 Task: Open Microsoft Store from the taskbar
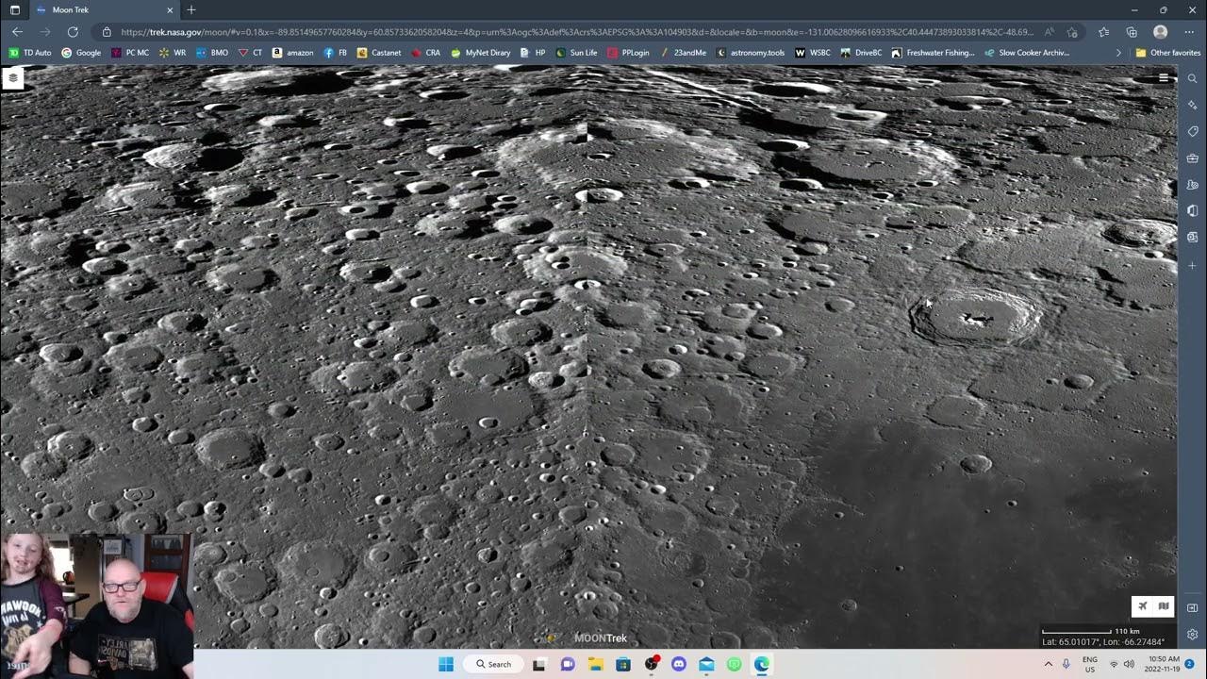pyautogui.click(x=623, y=664)
